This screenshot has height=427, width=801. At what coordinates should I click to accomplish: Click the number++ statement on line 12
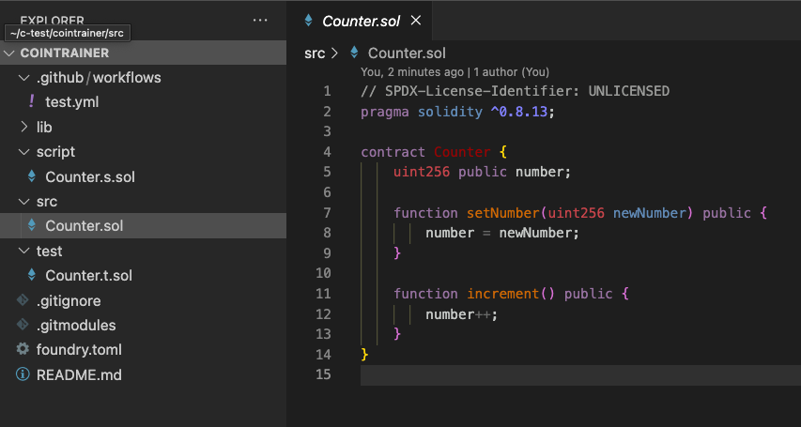(461, 314)
